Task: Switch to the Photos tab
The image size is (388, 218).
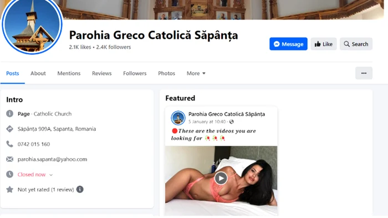Action: pyautogui.click(x=166, y=73)
